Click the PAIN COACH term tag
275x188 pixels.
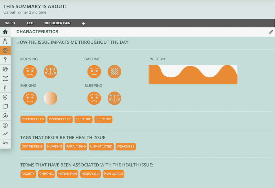pyautogui.click(x=113, y=174)
